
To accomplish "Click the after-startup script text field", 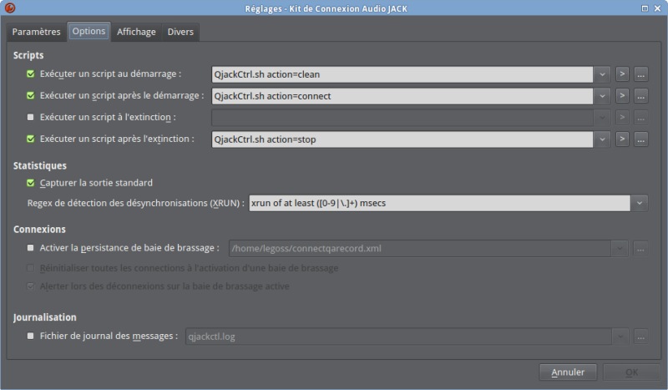I will pyautogui.click(x=402, y=95).
